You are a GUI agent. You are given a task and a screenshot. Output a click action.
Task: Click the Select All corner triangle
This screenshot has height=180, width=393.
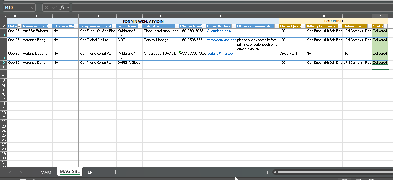(5, 16)
